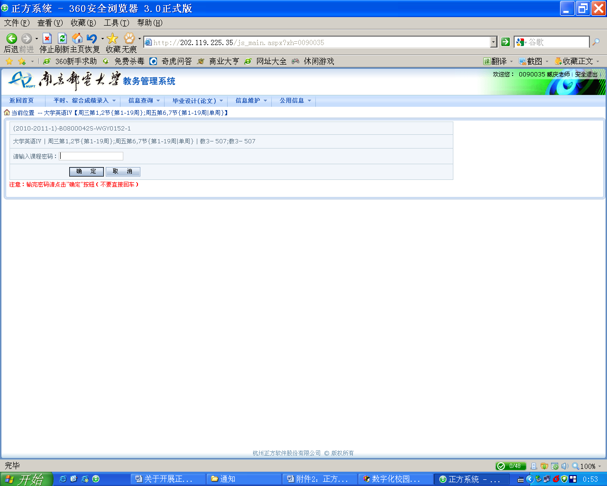607x486 pixels.
Task: Click the 取消 cancel button
Action: click(x=123, y=172)
